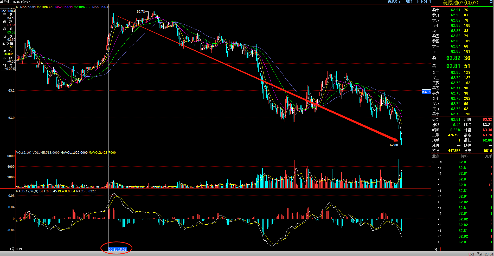Image resolution: width=494 pixels, height=256 pixels.
Task: Open the 周期 period link
Action: pyautogui.click(x=409, y=2)
